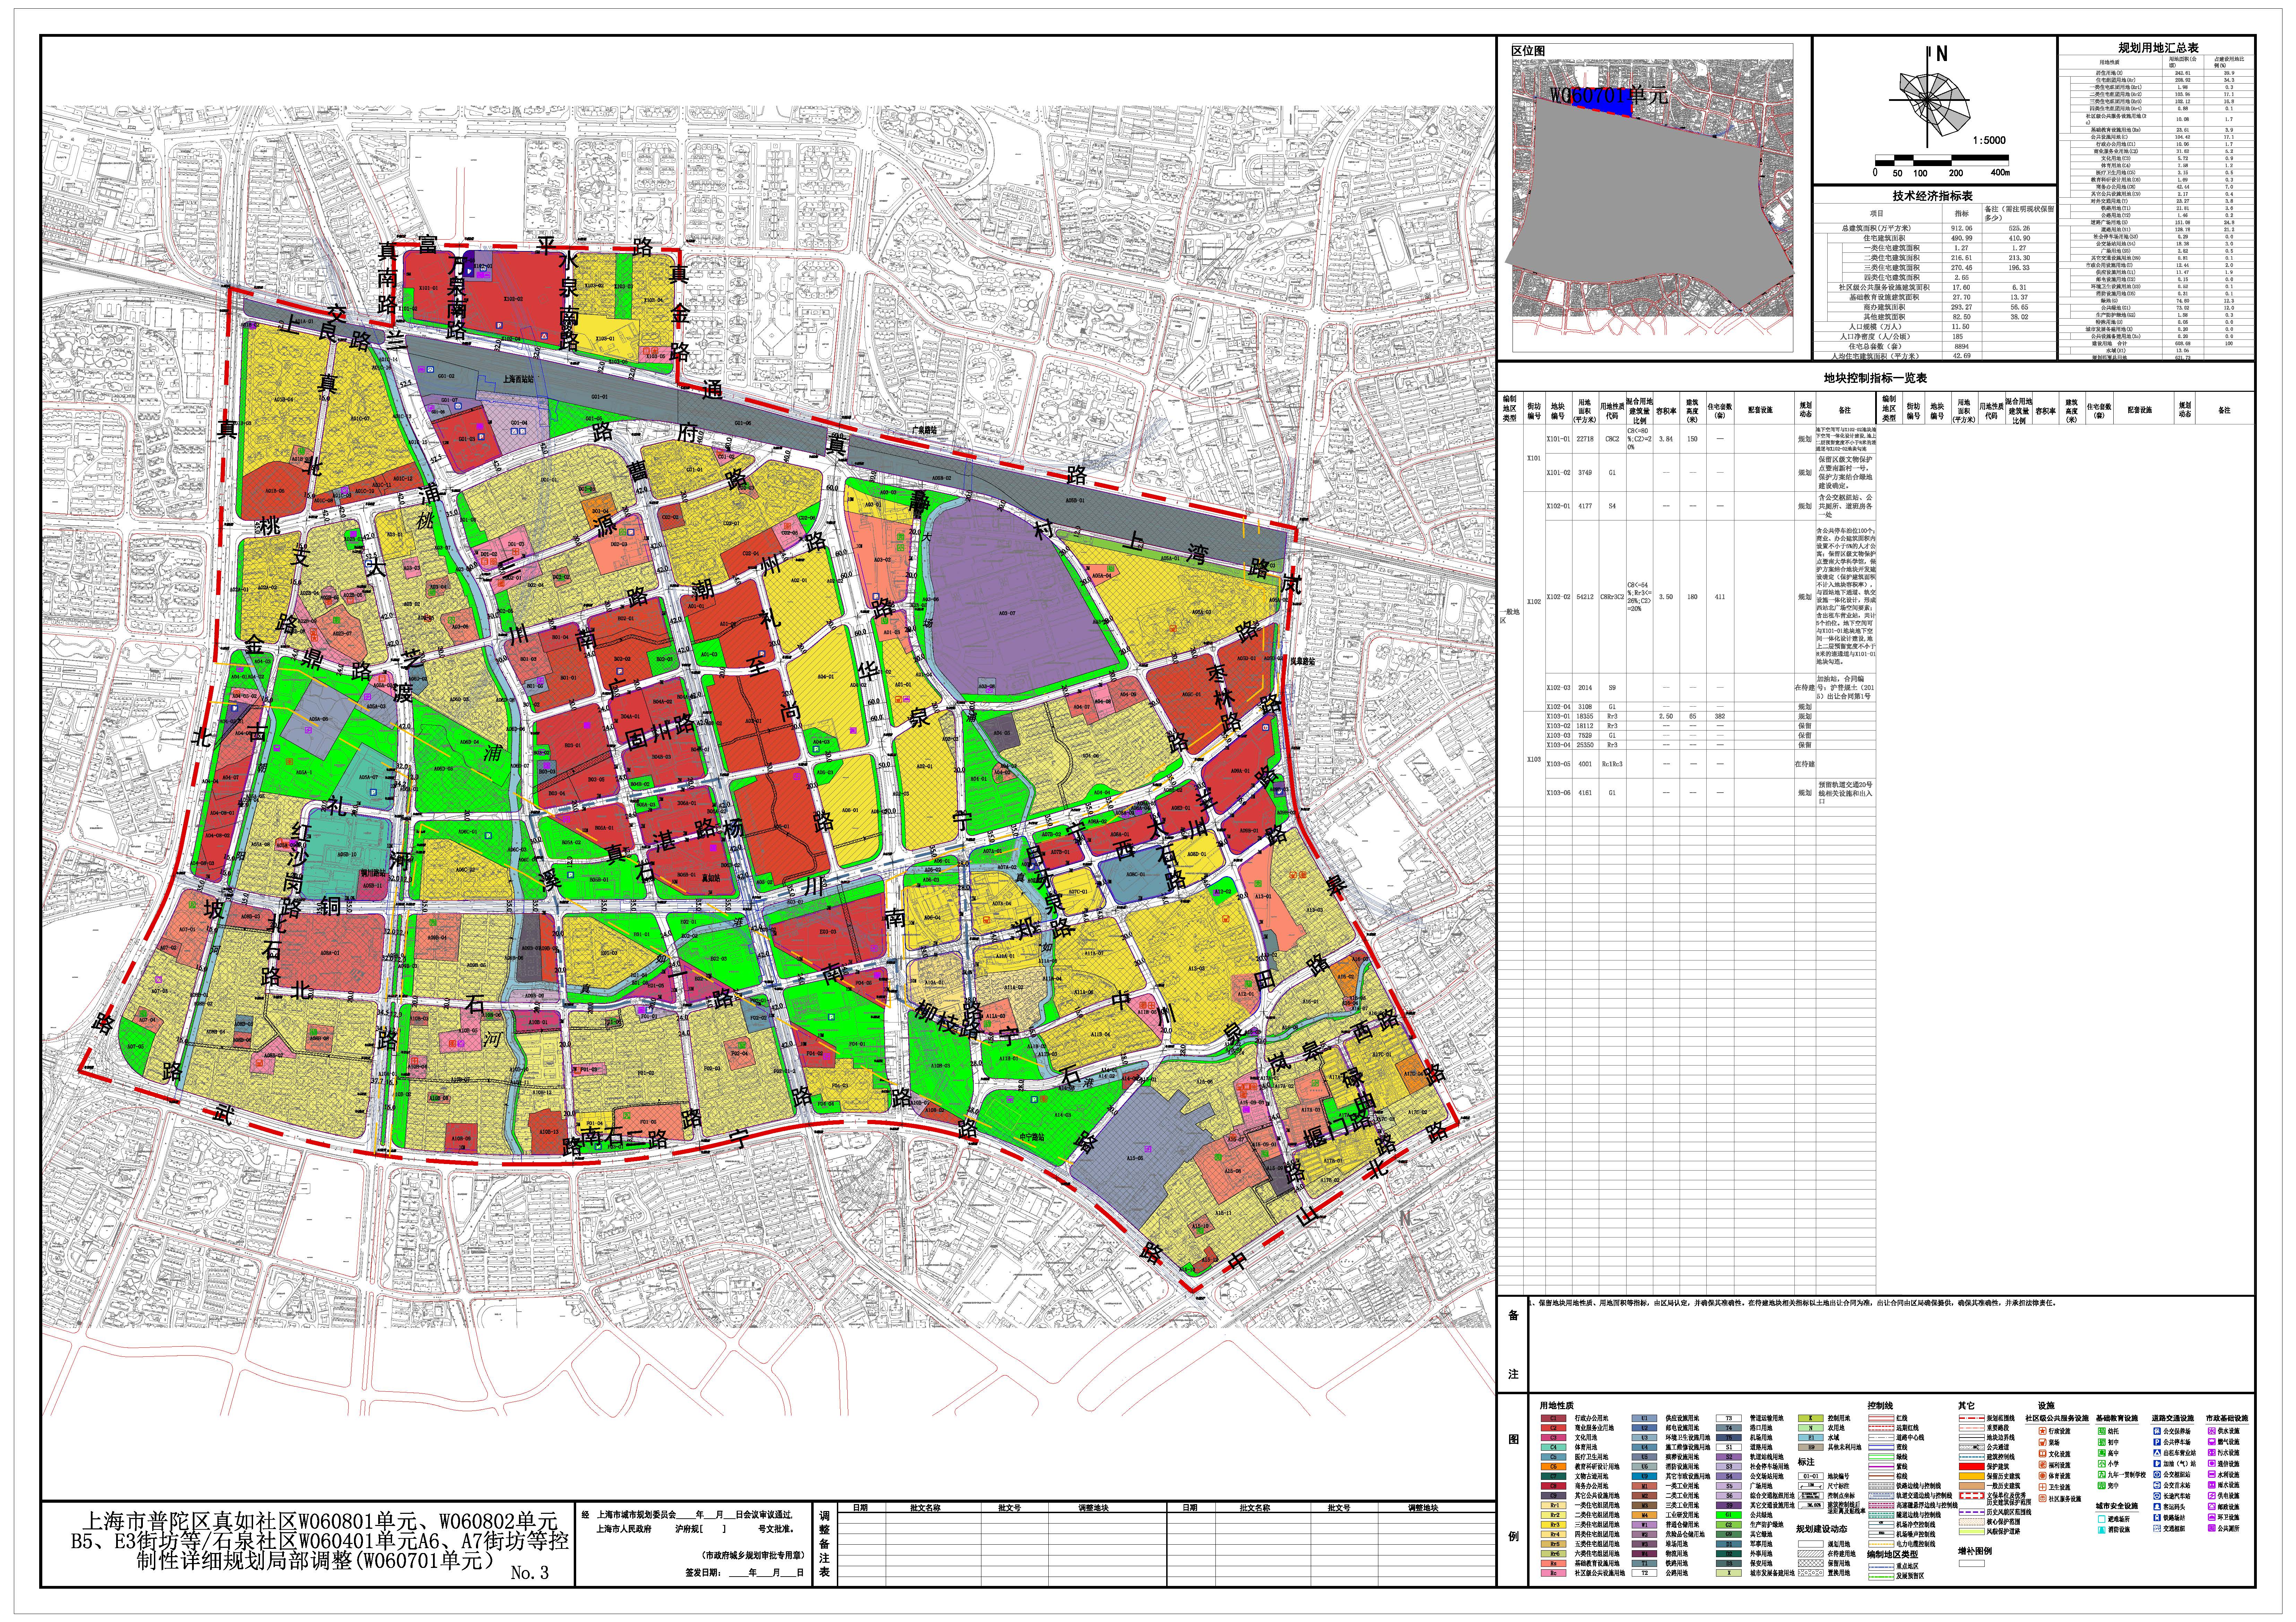2296x1622 pixels.
Task: Click the 保留历史建筑 yellow swatch in legend
Action: click(x=1972, y=1476)
